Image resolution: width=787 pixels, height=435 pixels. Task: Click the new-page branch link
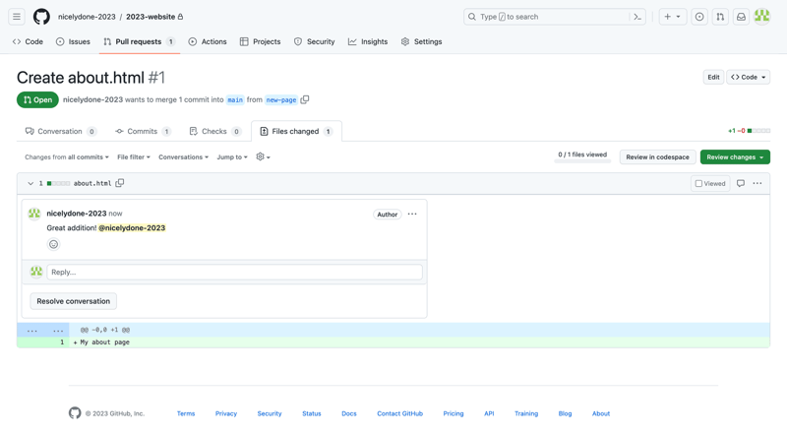(x=281, y=100)
